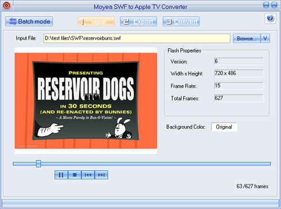Pause the SWF preview playback
Image resolution: width=281 pixels, height=209 pixels.
[61, 175]
